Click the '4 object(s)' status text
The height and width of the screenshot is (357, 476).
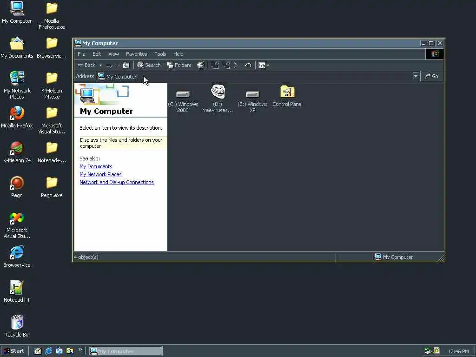coord(86,257)
